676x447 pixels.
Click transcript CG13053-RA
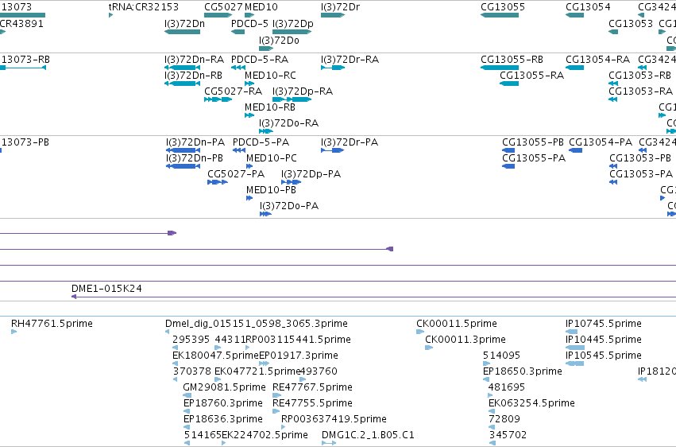tap(640, 91)
